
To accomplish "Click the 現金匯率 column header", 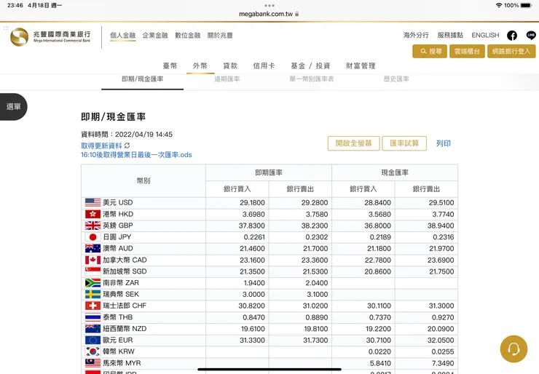I will click(x=395, y=172).
